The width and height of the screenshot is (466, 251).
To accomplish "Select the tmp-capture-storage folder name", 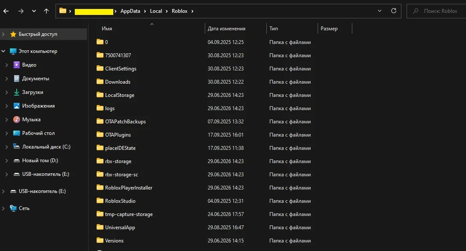I will [x=129, y=214].
